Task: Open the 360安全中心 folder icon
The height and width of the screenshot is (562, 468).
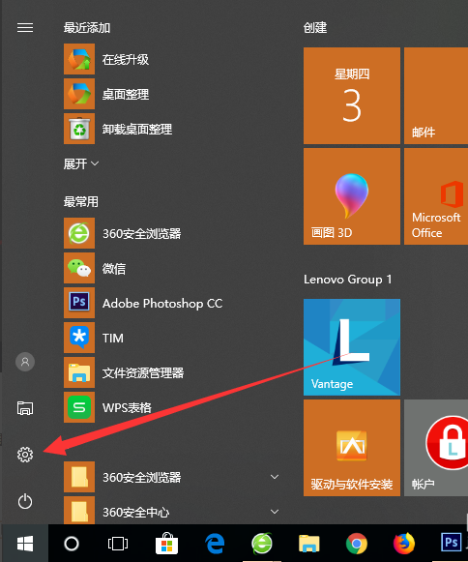Action: [79, 511]
